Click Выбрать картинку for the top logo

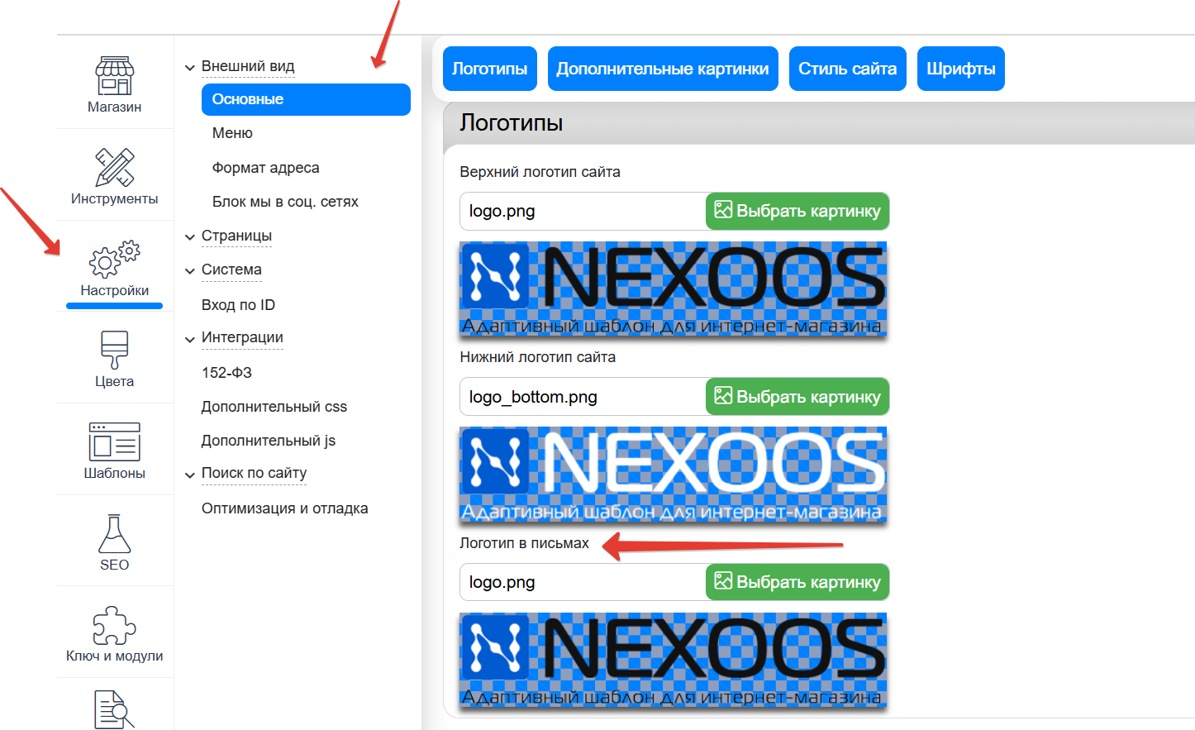coord(797,211)
